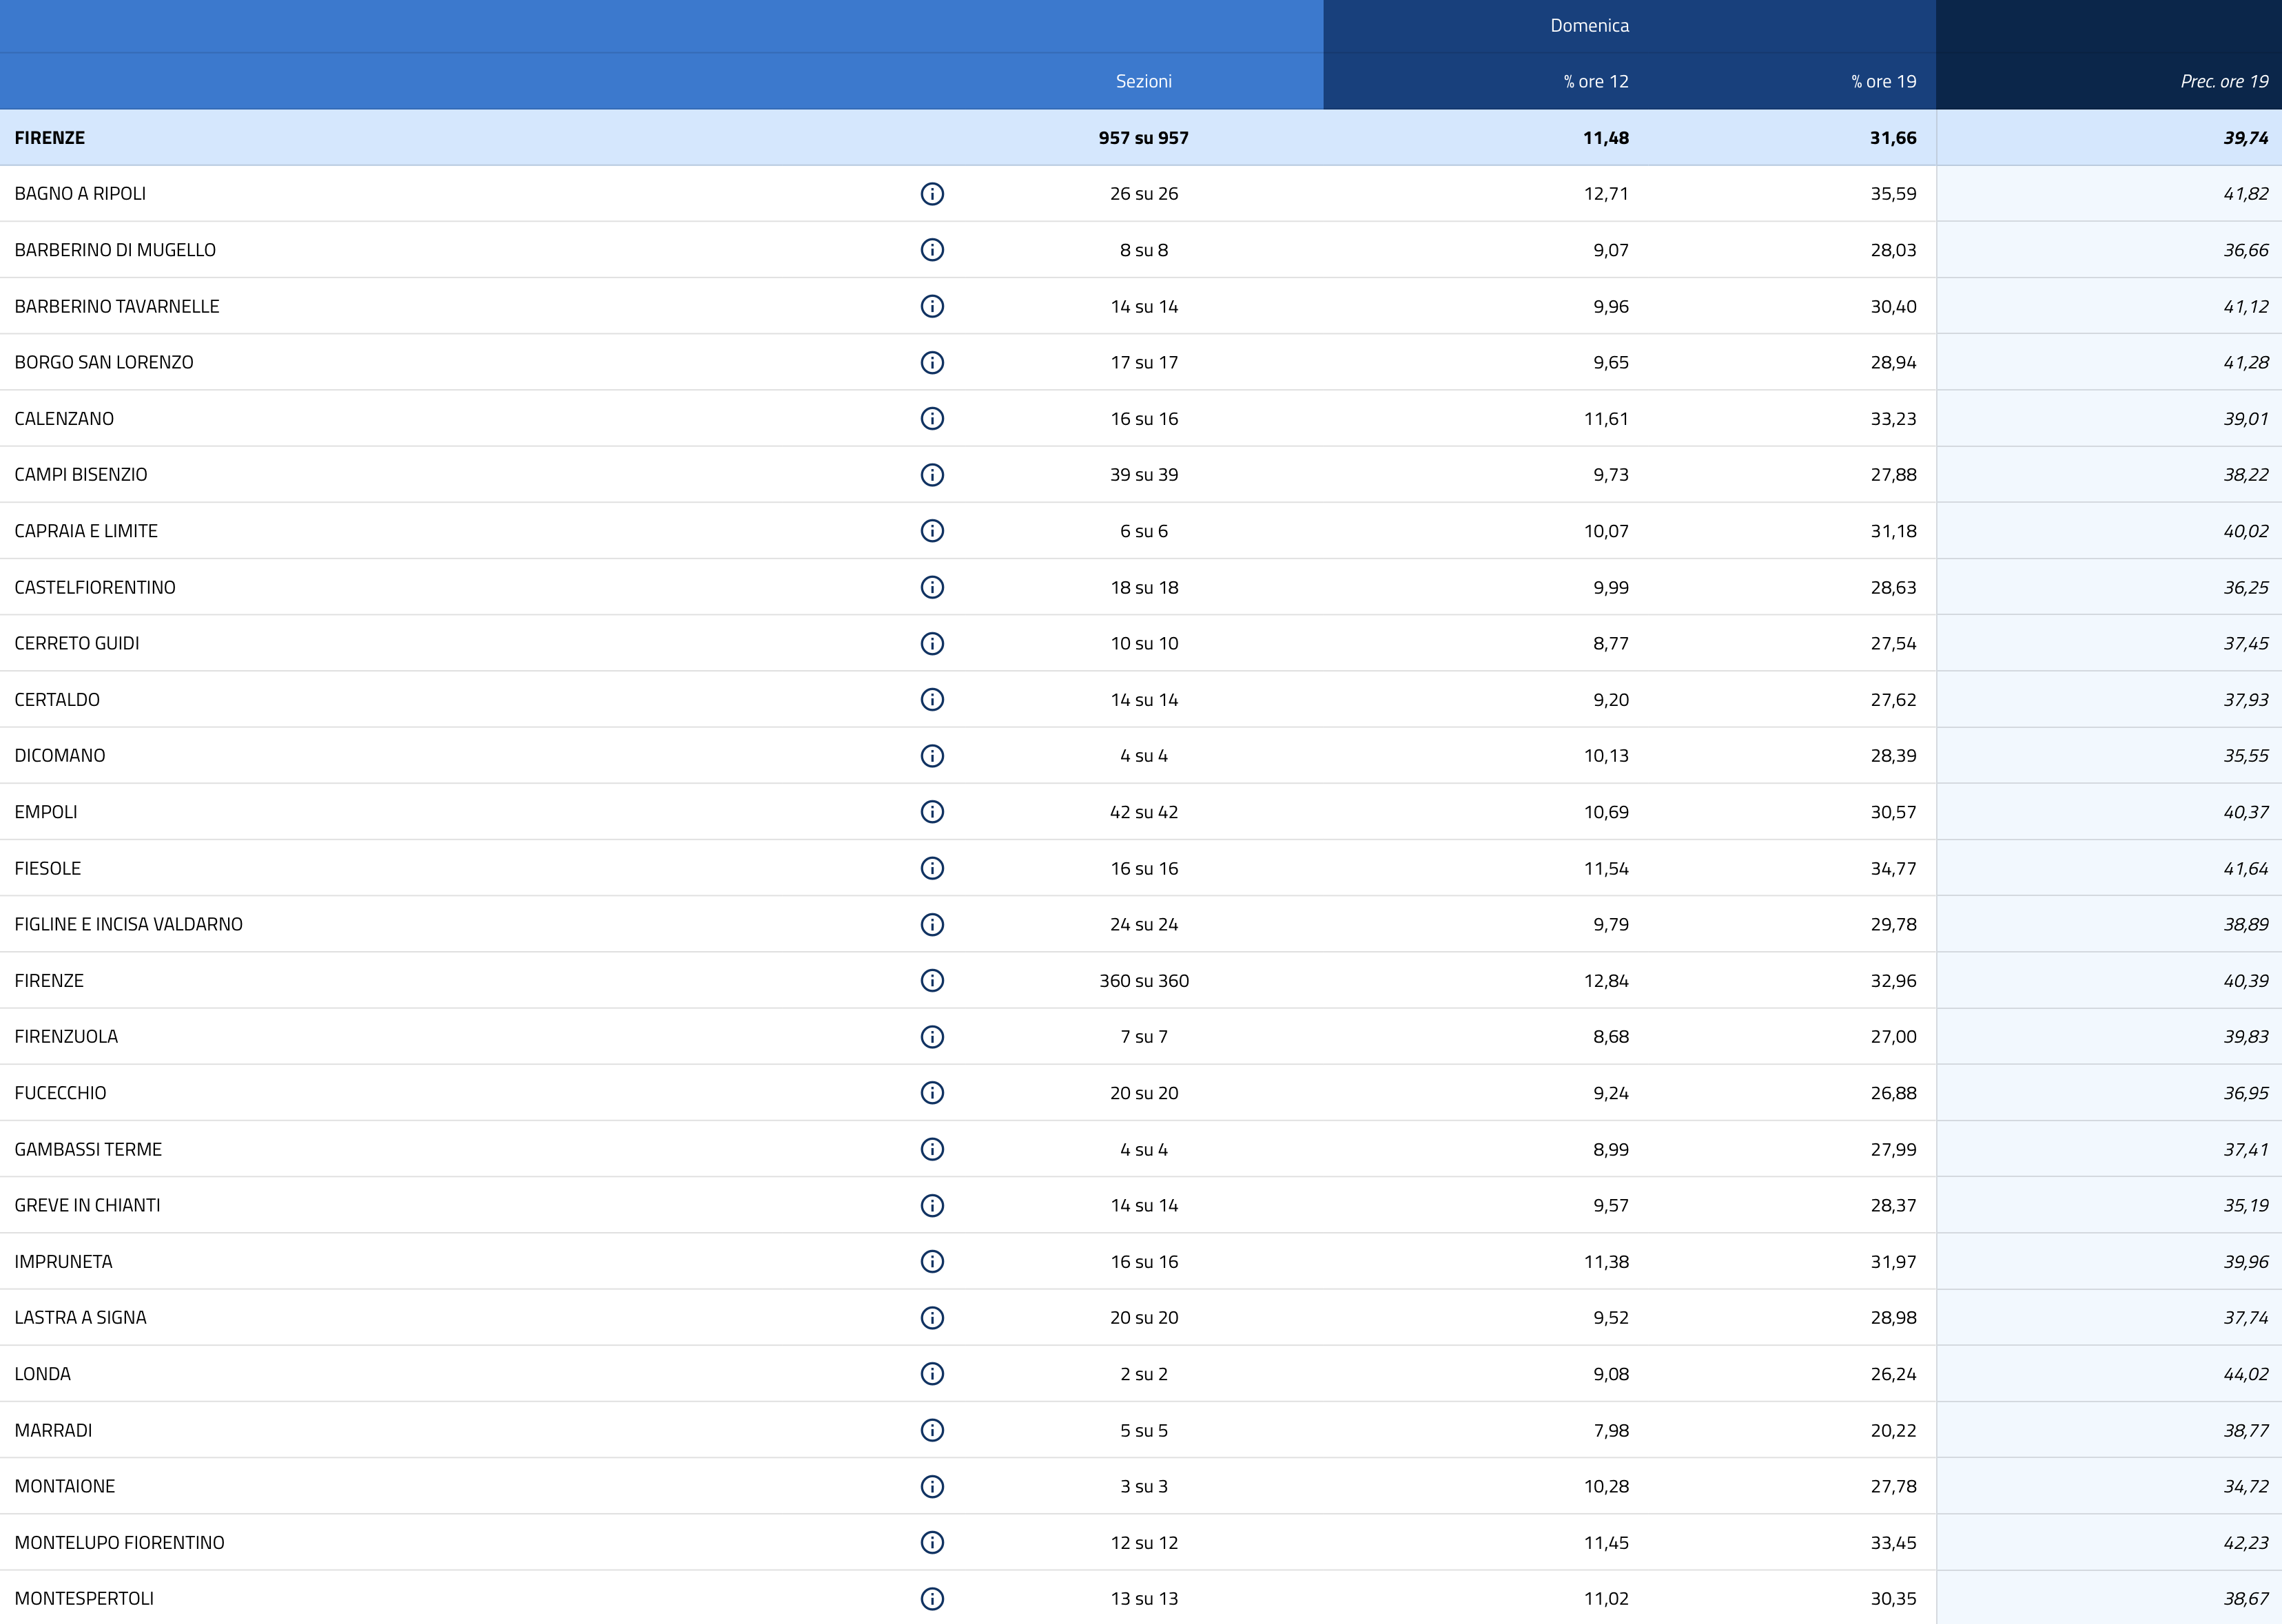
Task: Select the '% ore 19' column header
Action: tap(1883, 82)
